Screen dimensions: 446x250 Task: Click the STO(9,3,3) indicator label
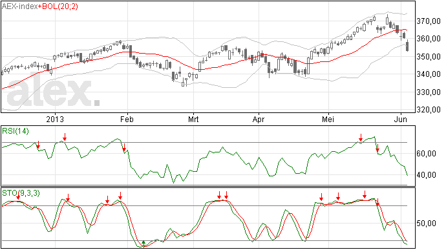21,193
